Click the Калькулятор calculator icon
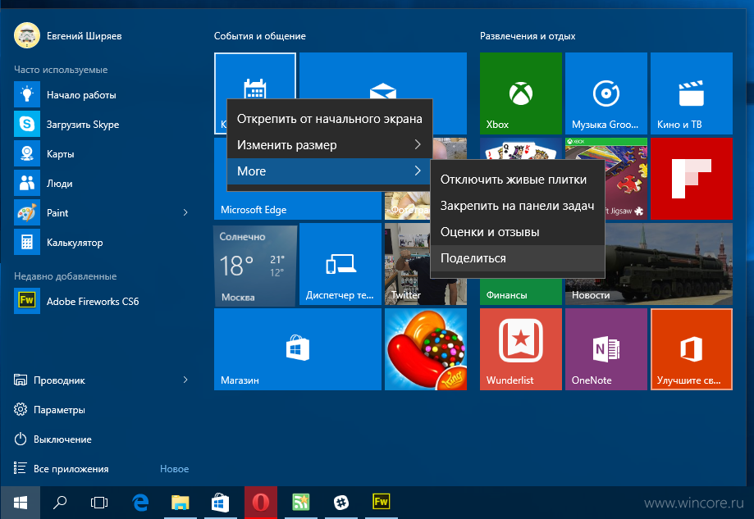Screen dimensions: 754x519 (x=27, y=242)
